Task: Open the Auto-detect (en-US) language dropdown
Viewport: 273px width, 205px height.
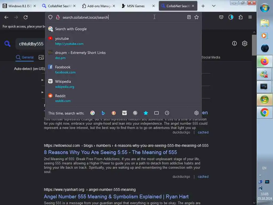Action: click(29, 69)
